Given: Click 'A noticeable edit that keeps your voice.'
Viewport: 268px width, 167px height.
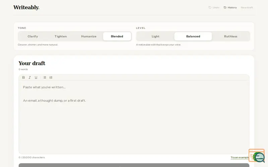Looking at the screenshot, I should [x=158, y=45].
